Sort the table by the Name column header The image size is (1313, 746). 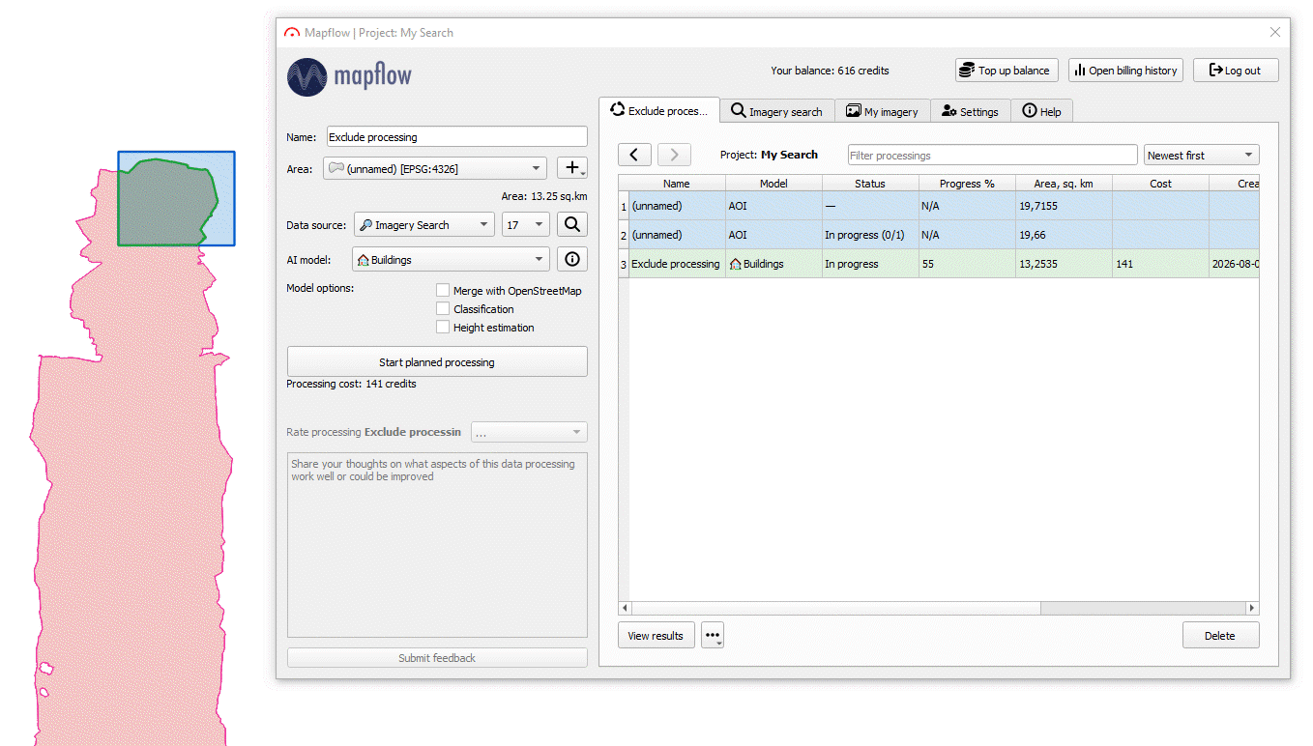coord(677,184)
